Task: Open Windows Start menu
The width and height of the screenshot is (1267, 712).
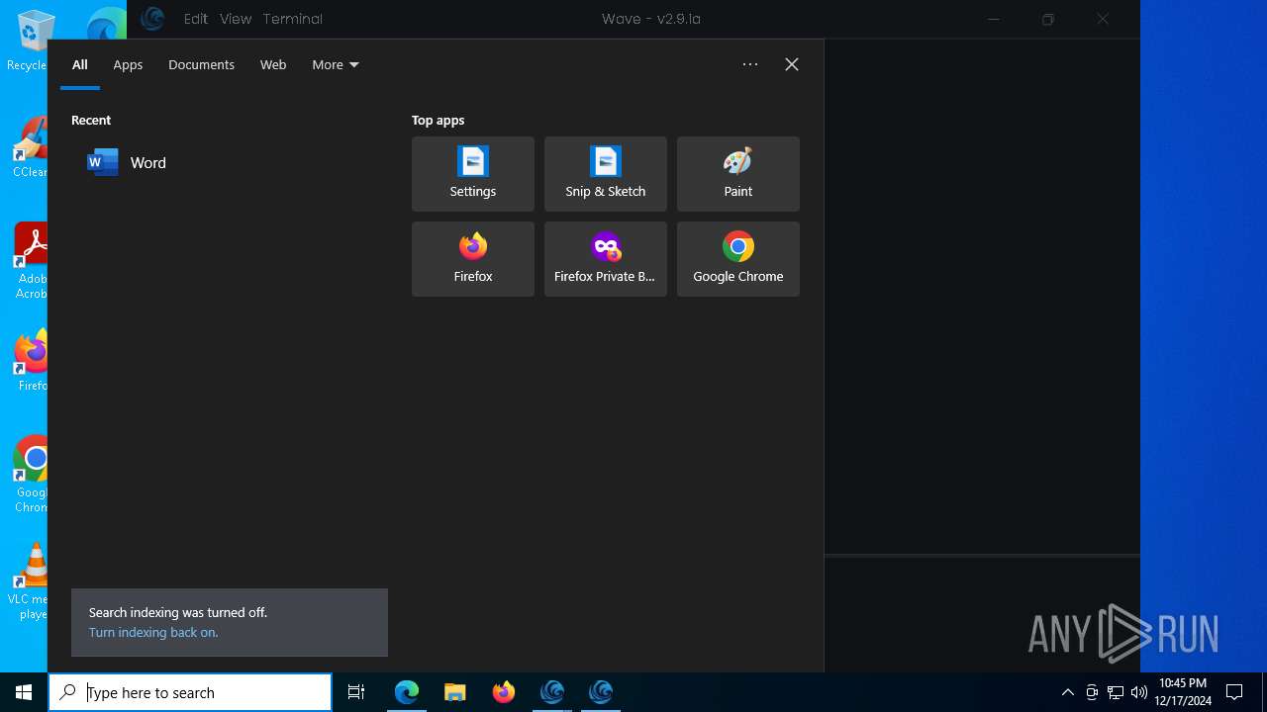Action: (24, 692)
